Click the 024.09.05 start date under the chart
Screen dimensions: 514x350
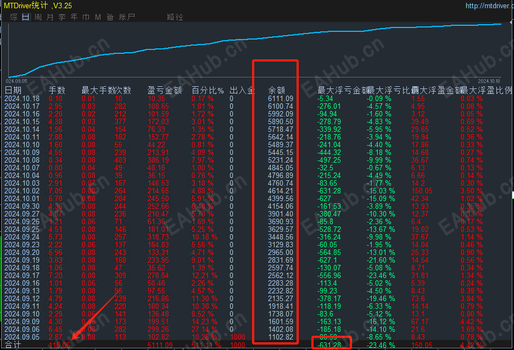[x=16, y=81]
